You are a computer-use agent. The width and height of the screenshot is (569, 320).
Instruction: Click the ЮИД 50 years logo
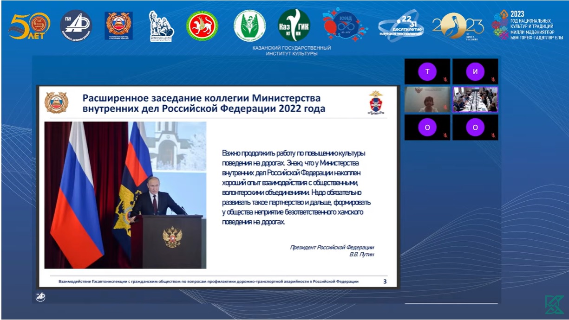point(345,25)
